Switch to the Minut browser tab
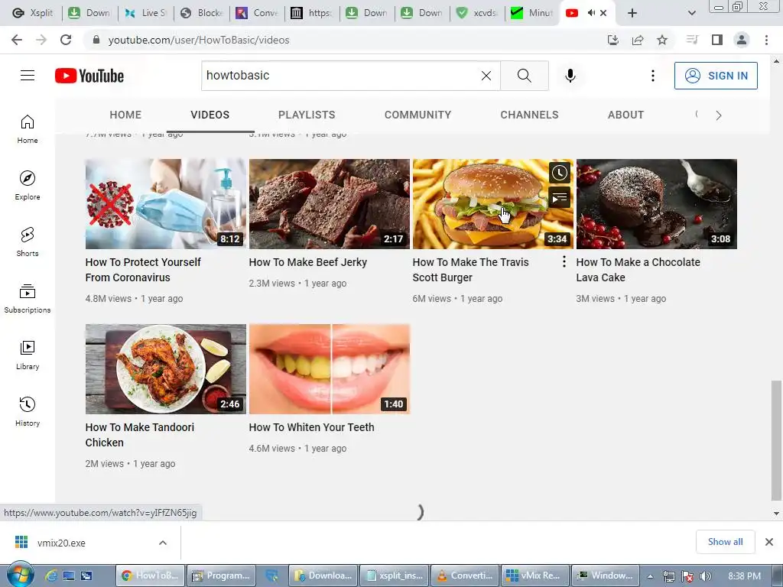This screenshot has height=587, width=783. (532, 13)
